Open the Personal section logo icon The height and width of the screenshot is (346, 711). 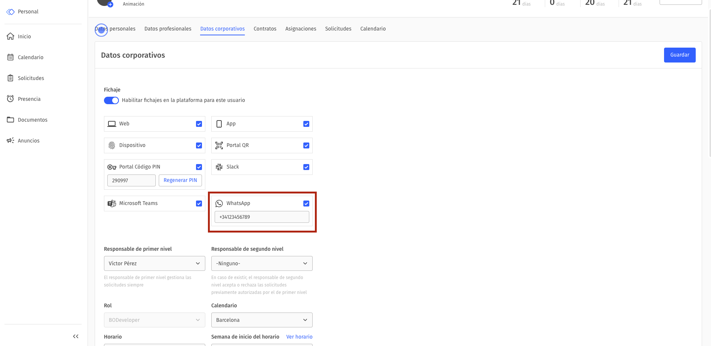tap(10, 12)
